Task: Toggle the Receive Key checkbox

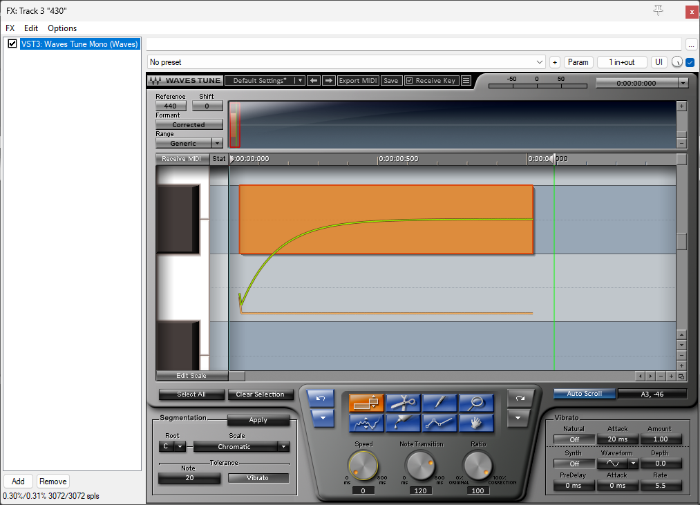Action: tap(409, 80)
